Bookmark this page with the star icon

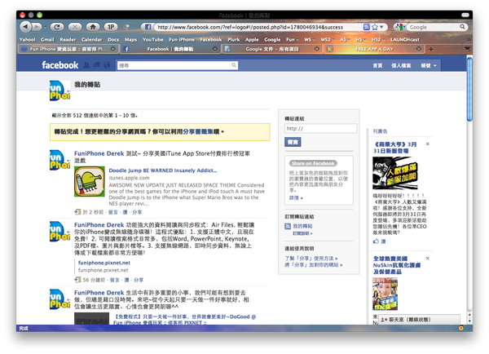[x=375, y=27]
